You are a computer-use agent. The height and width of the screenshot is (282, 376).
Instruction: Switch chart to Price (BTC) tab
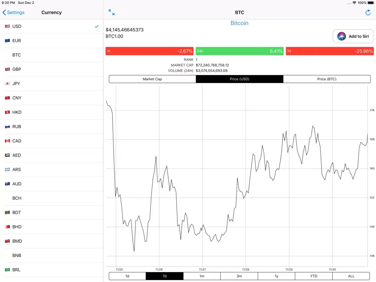[x=327, y=79]
